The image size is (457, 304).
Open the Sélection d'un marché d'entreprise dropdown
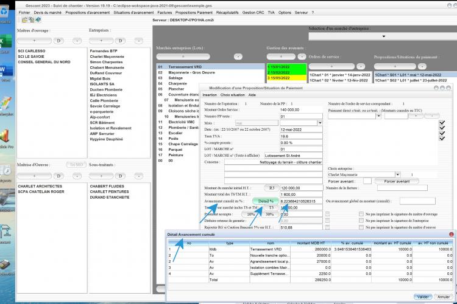(383, 36)
